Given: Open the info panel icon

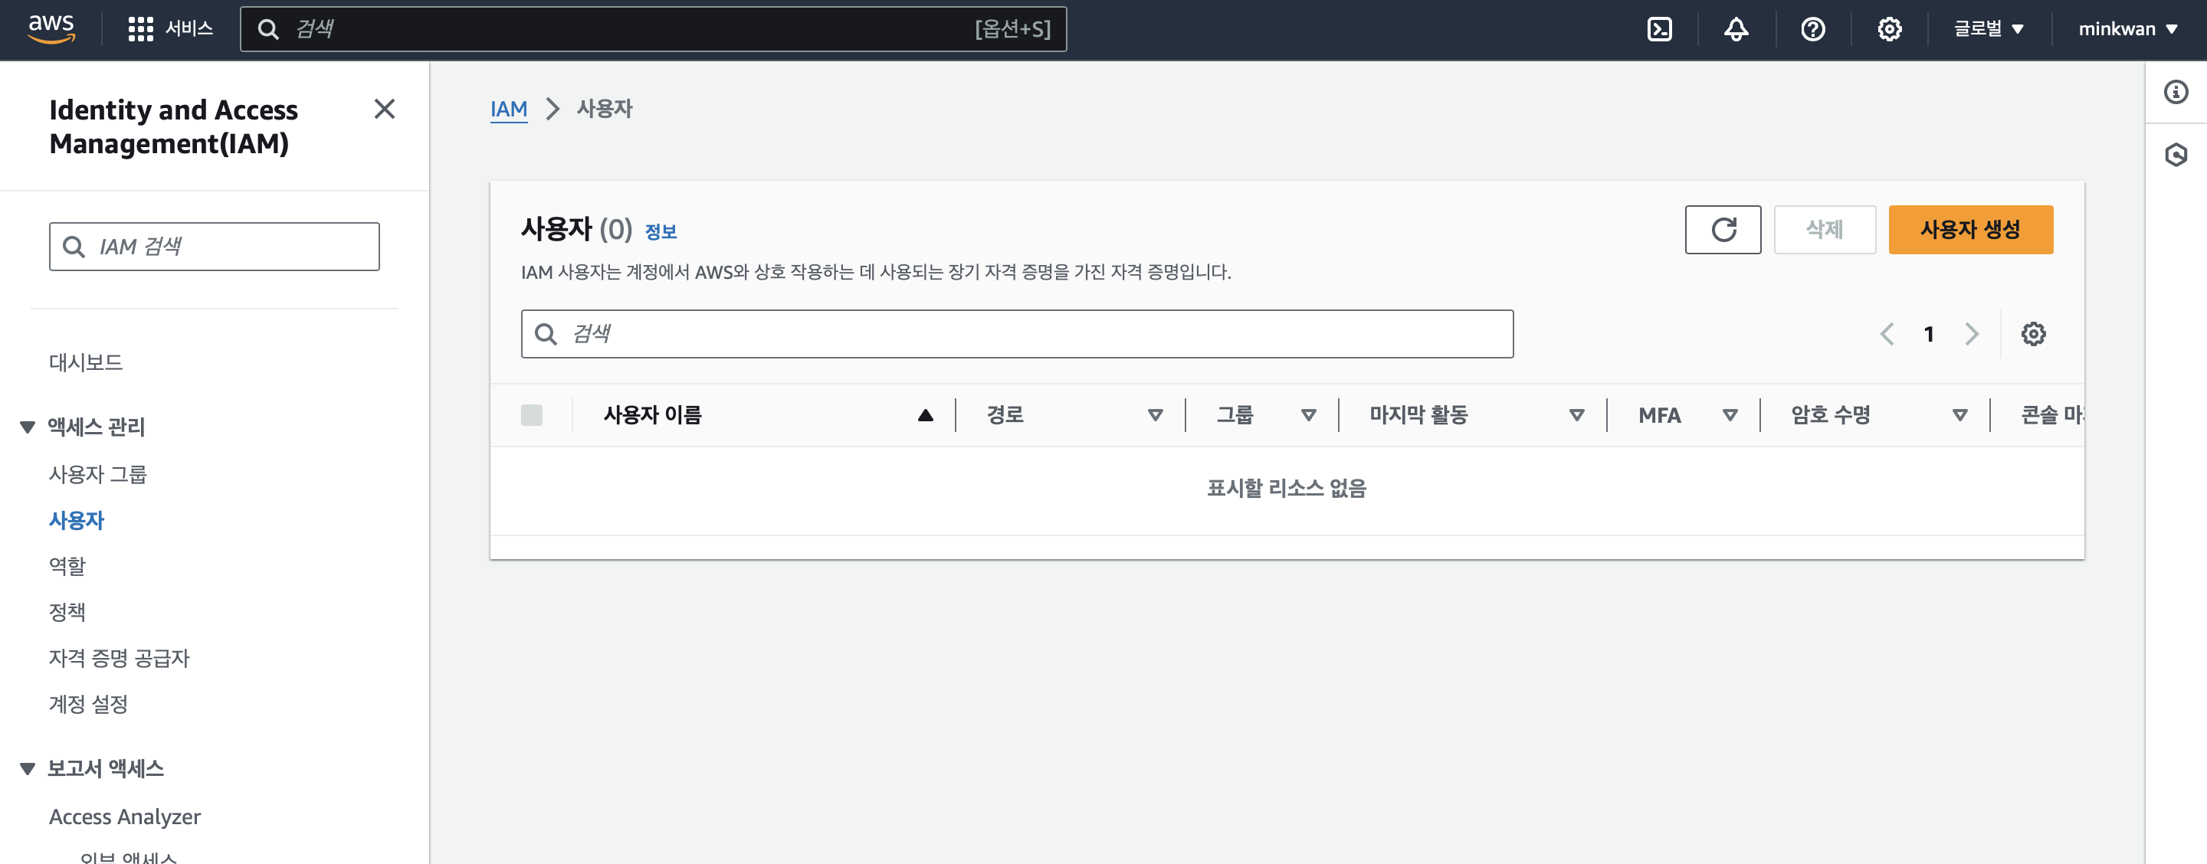Looking at the screenshot, I should pos(2176,92).
